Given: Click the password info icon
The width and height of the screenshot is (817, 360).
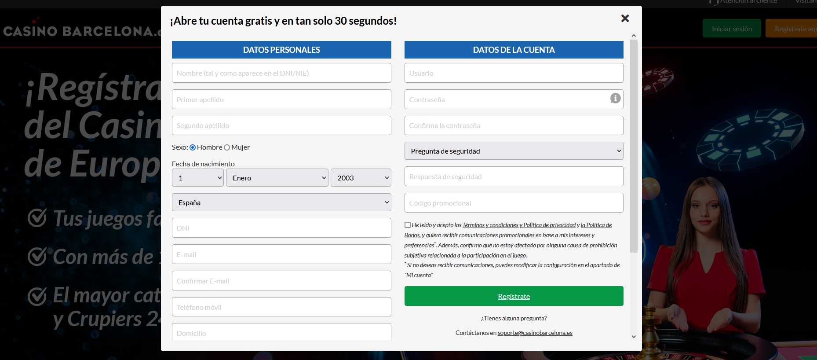Looking at the screenshot, I should tap(615, 99).
